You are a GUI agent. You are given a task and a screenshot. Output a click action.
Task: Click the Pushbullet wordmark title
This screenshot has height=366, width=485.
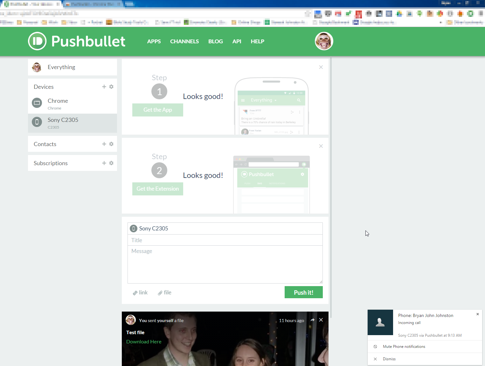coord(88,41)
